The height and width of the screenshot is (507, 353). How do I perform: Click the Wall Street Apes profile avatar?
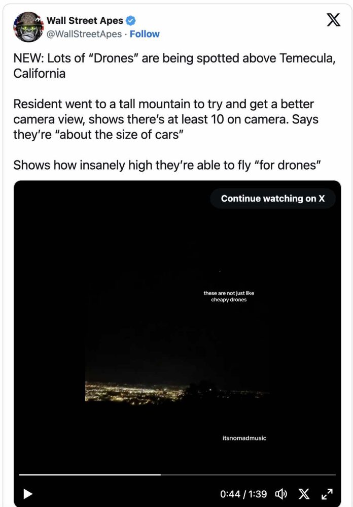27,27
